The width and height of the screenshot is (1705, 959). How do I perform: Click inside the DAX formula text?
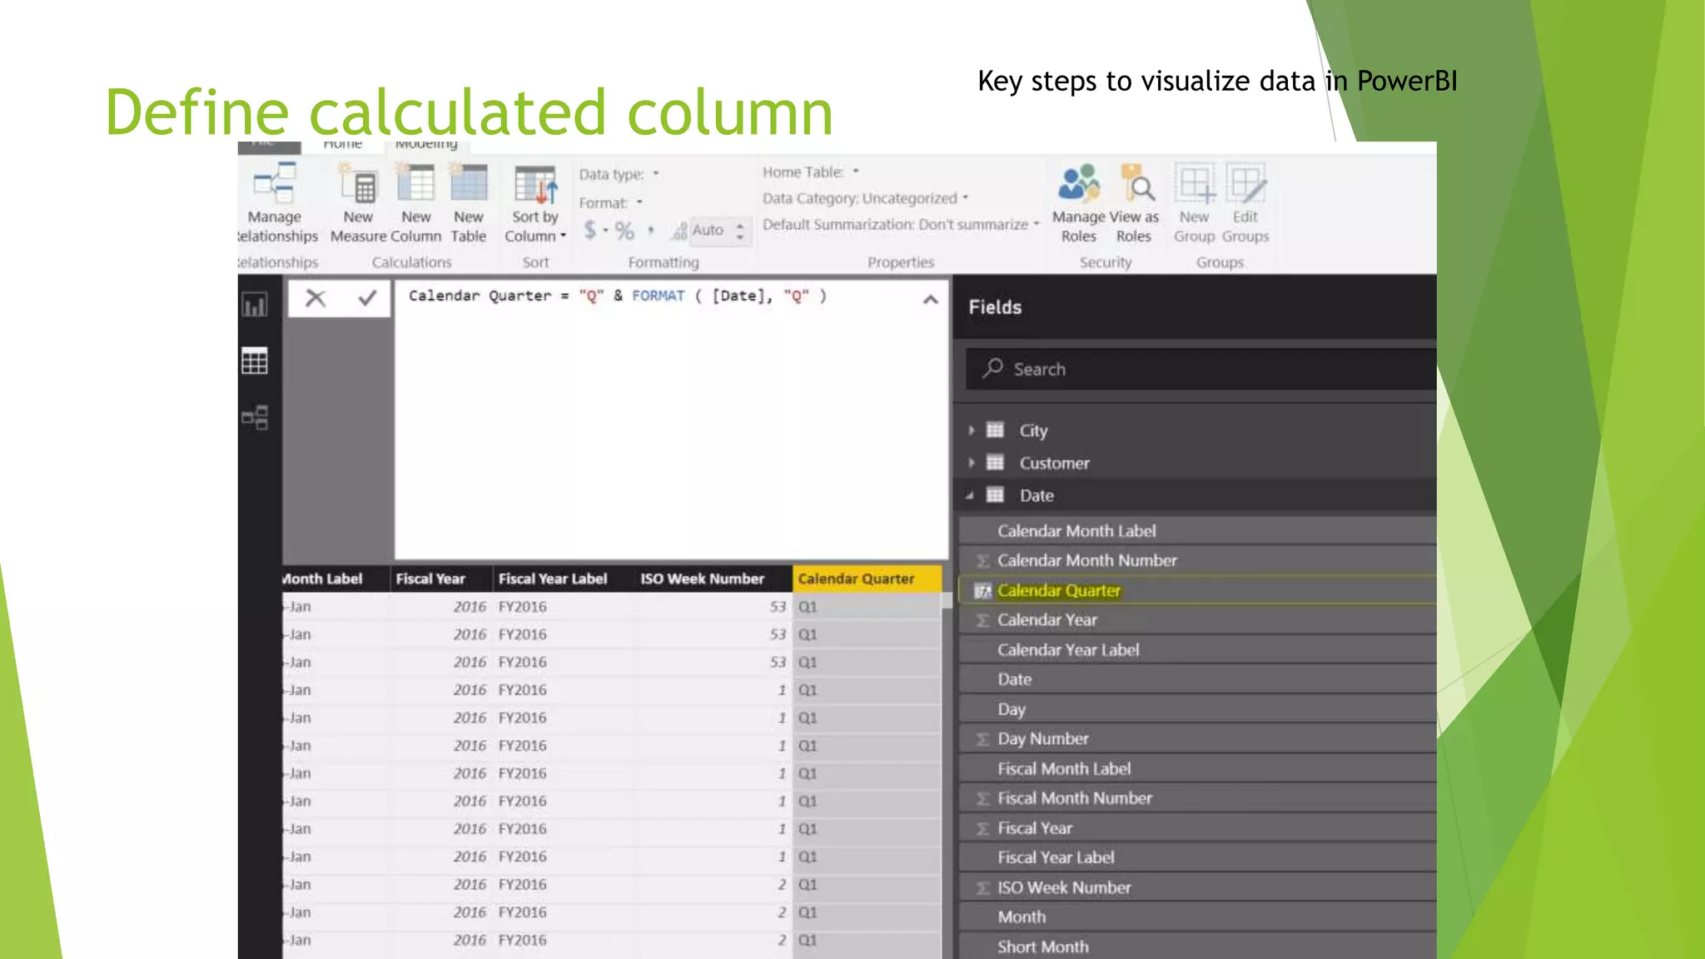[618, 296]
